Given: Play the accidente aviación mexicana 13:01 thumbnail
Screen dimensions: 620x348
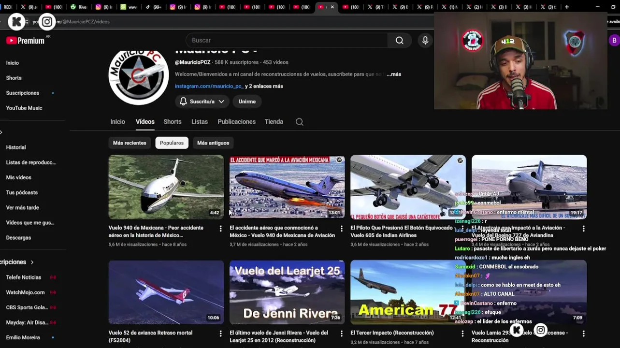Looking at the screenshot, I should 287,187.
